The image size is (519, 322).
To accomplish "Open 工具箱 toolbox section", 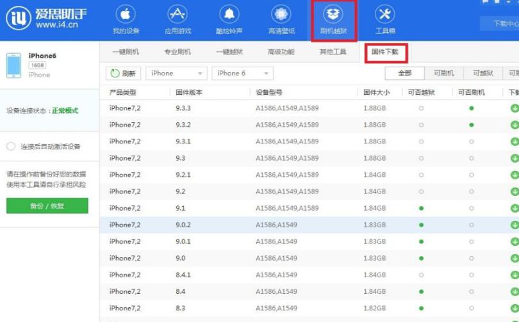I will point(385,19).
